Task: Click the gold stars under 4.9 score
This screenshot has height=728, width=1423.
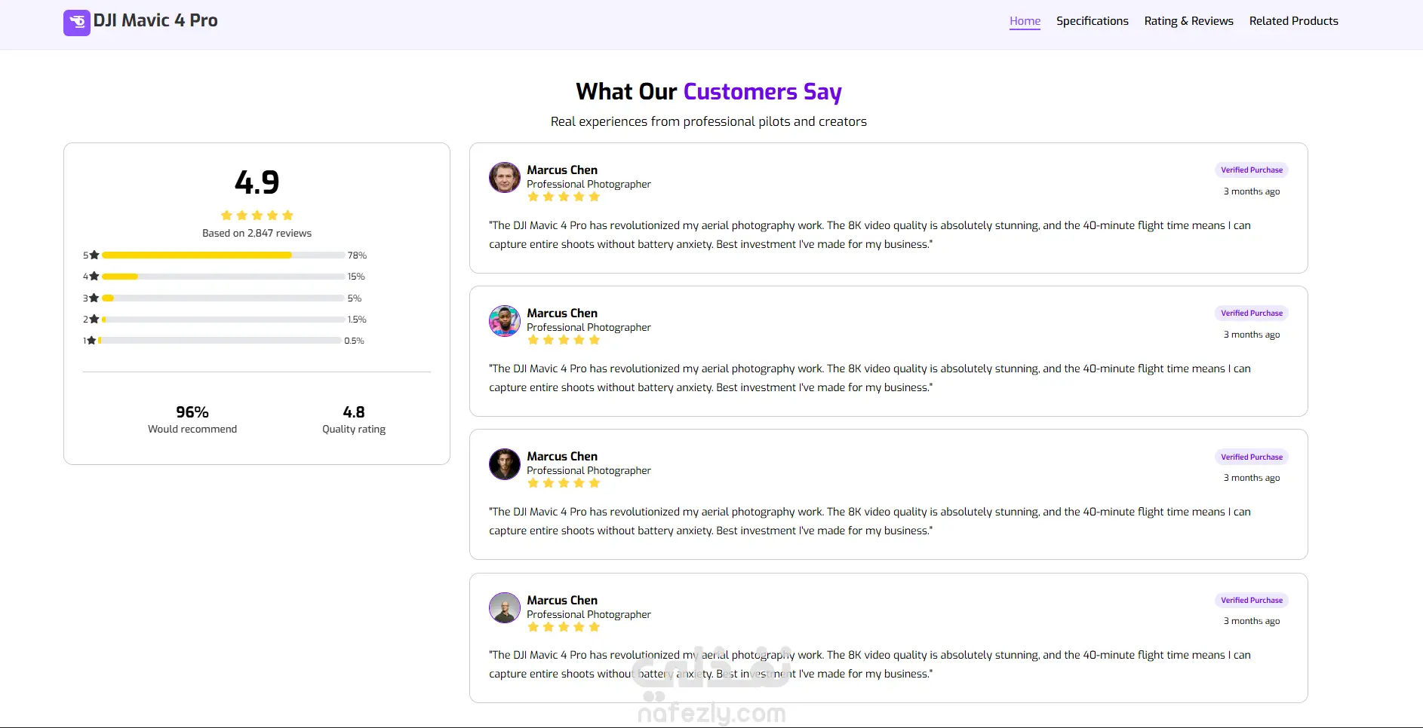Action: coord(257,215)
